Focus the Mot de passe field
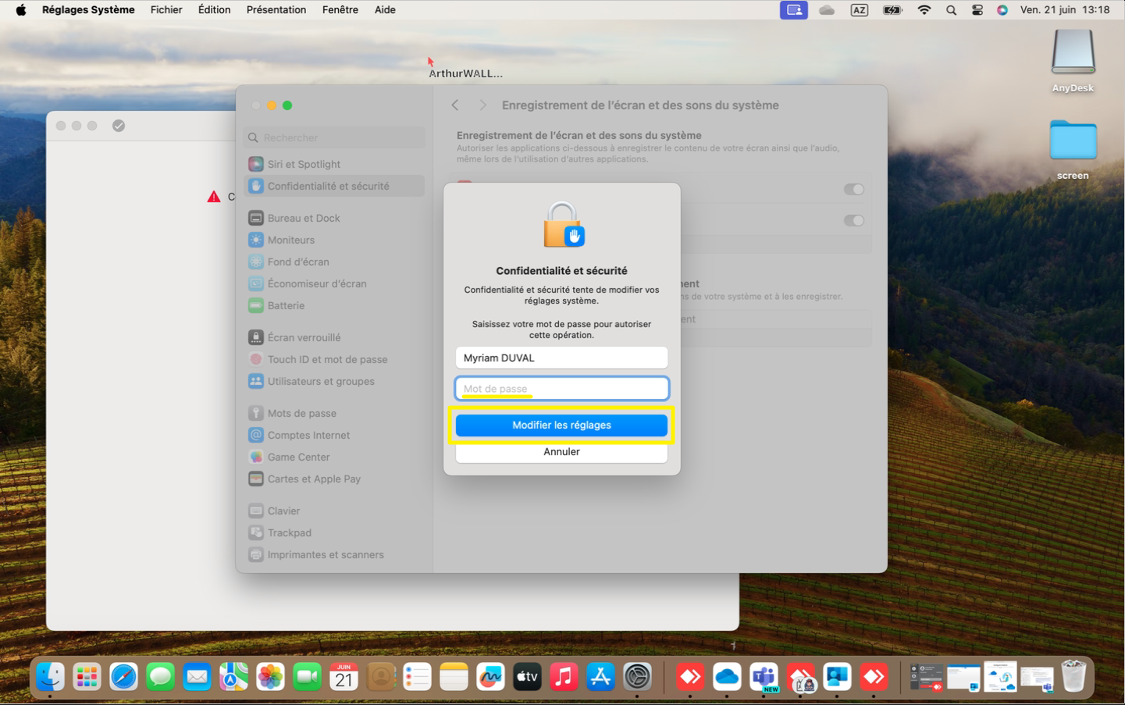Screen dimensions: 1125x705 [561, 389]
